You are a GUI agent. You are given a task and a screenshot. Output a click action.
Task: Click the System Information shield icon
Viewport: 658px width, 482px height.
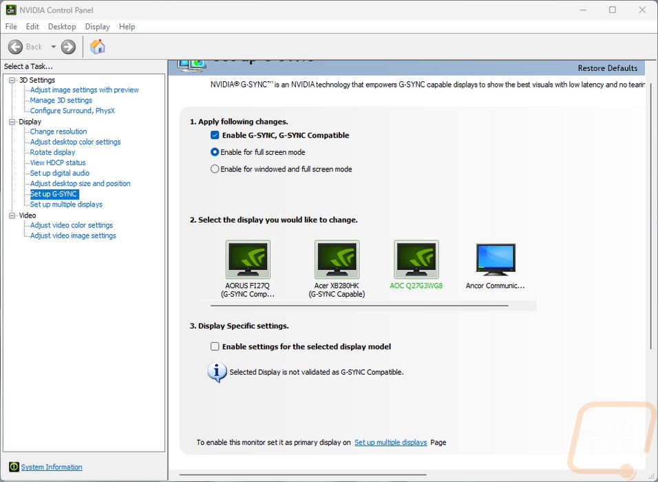[x=14, y=467]
